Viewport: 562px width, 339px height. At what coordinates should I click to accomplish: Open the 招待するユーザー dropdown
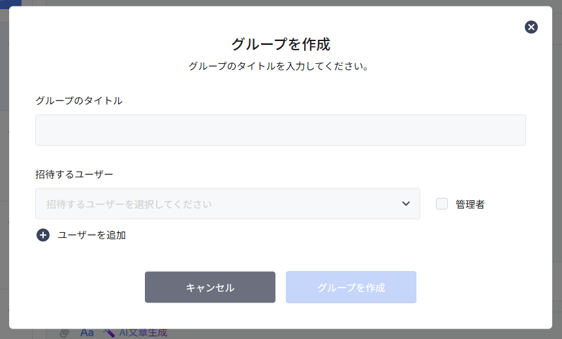[x=227, y=204]
